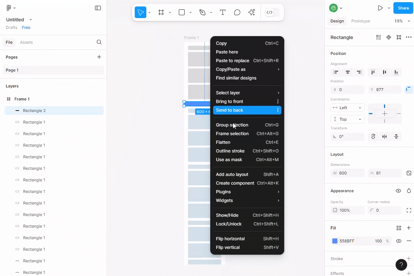Remove the fill with minus icon
Viewport: 414px width, 276px height.
click(409, 241)
